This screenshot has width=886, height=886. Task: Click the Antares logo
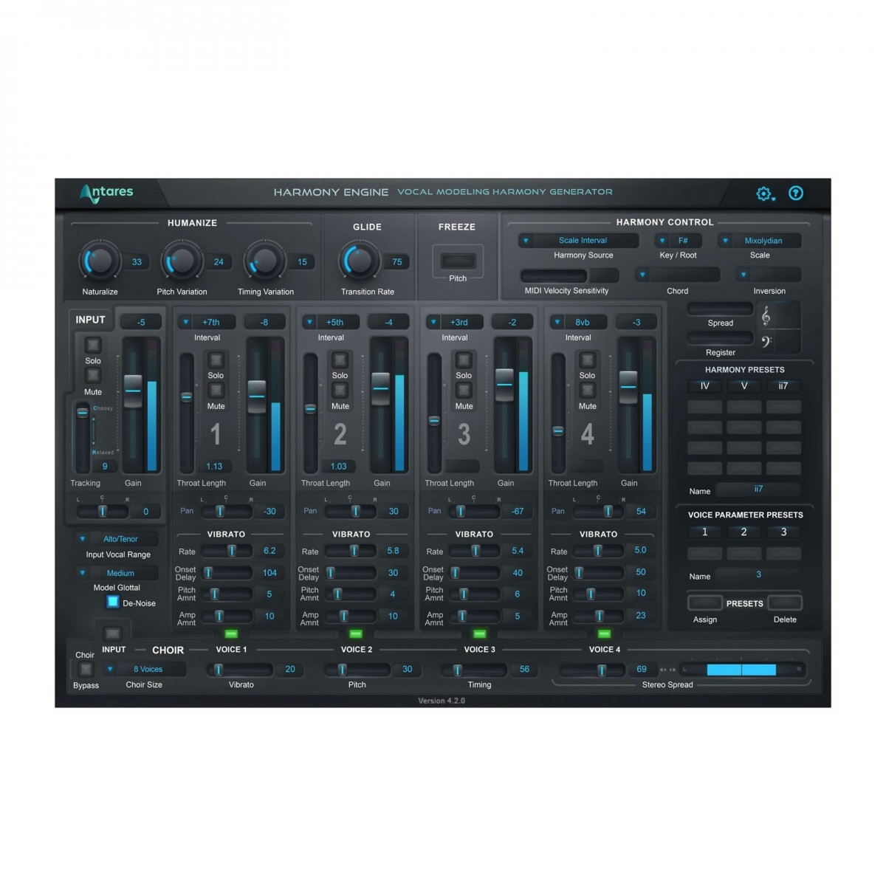(107, 193)
